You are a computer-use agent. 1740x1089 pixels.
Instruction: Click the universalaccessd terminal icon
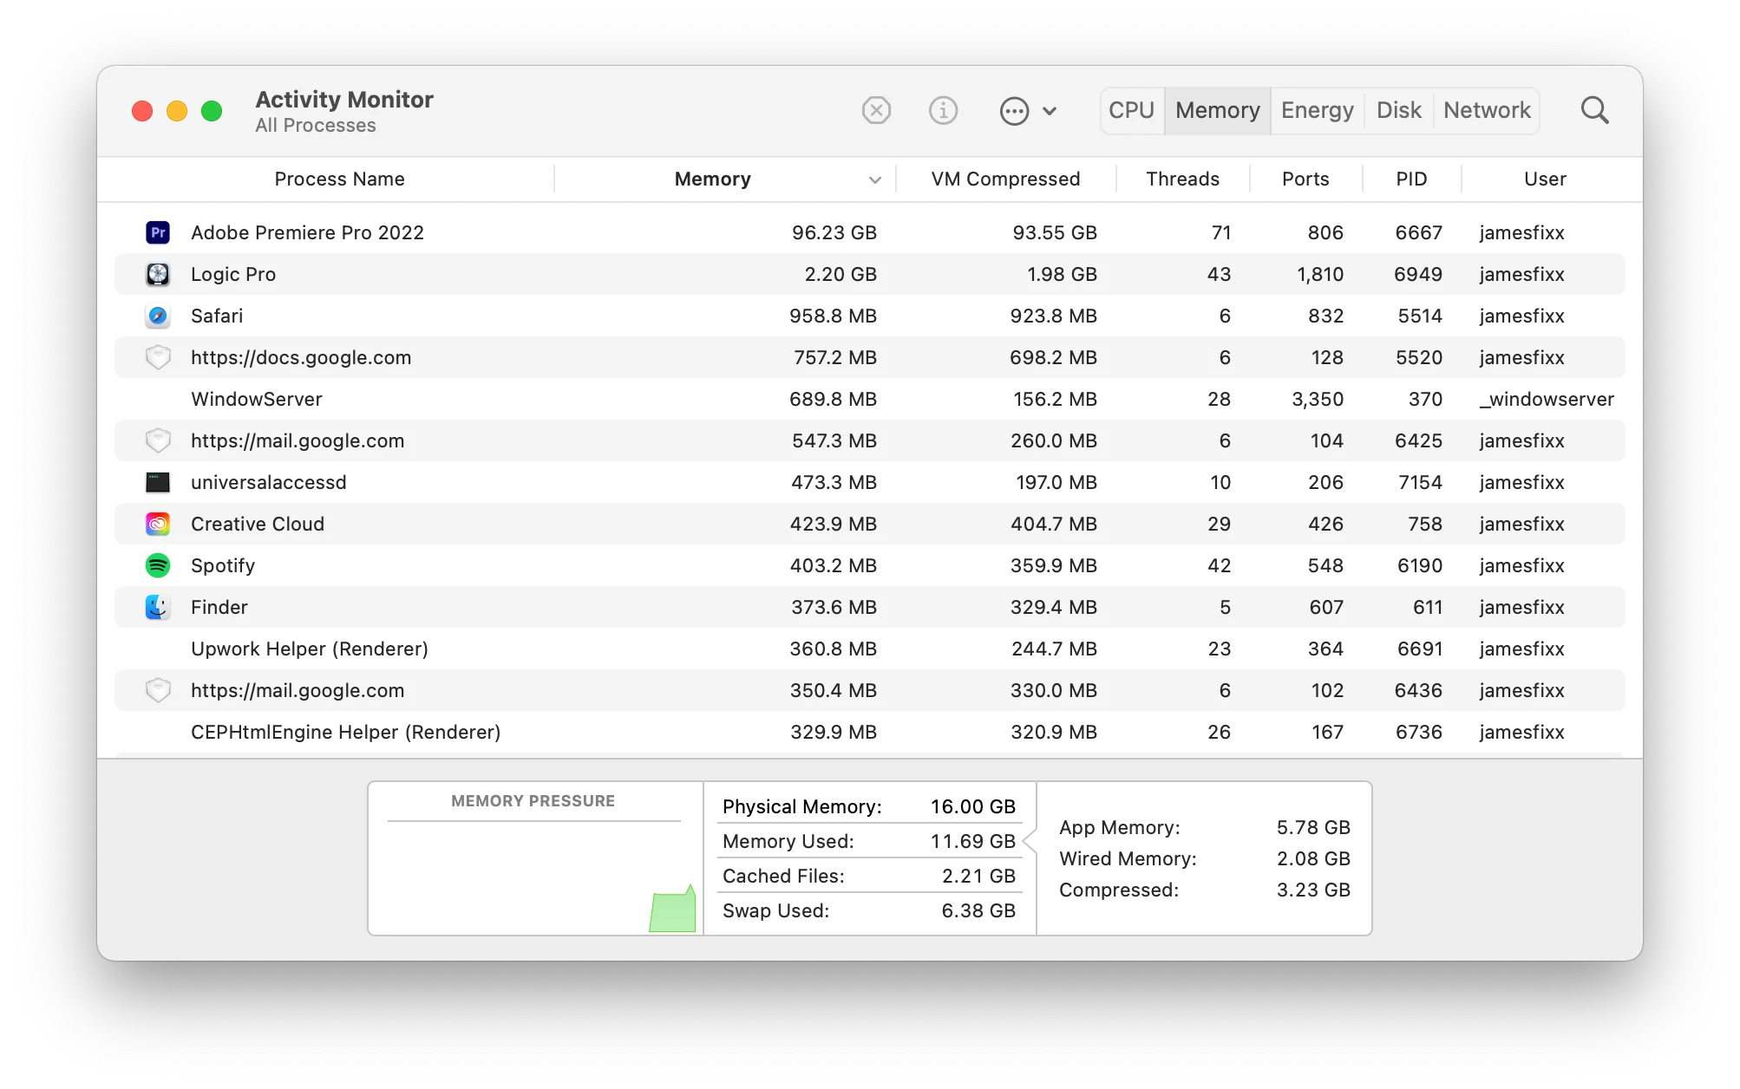[158, 482]
